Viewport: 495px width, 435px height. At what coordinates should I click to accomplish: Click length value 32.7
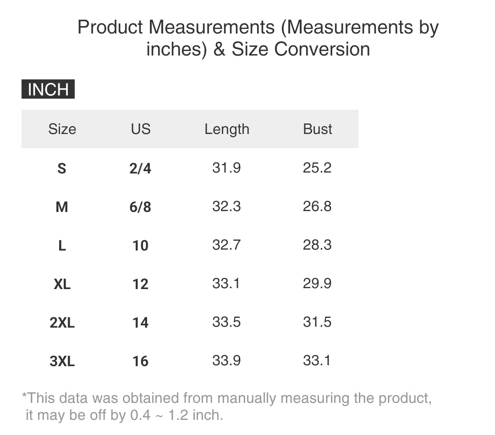pos(226,245)
